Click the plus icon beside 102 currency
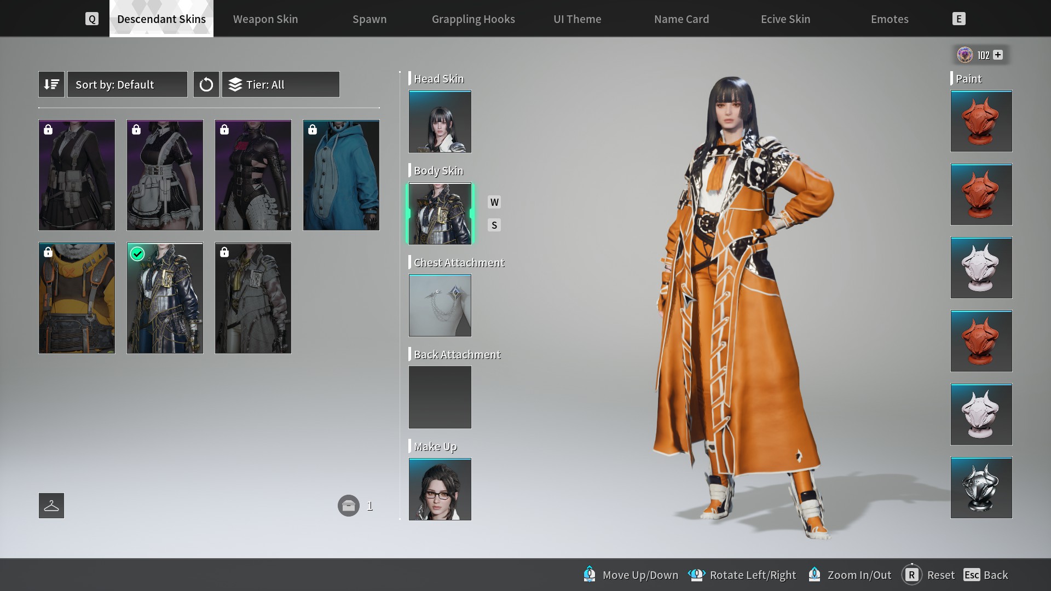The height and width of the screenshot is (591, 1051). point(998,55)
